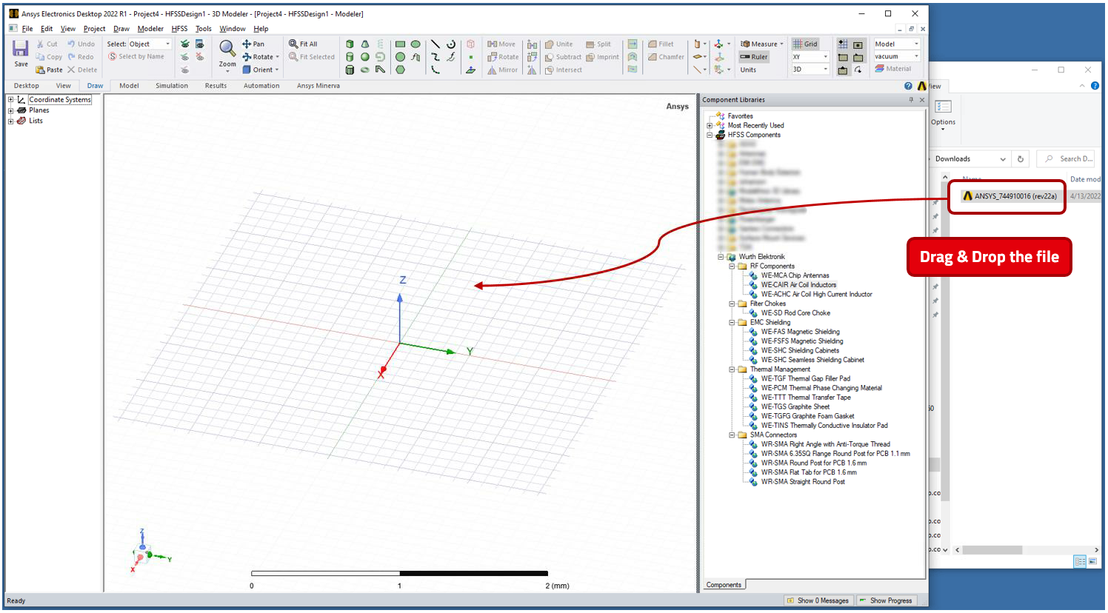Image resolution: width=1108 pixels, height=613 pixels.
Task: Select the Draw Sphere tool
Action: [365, 57]
